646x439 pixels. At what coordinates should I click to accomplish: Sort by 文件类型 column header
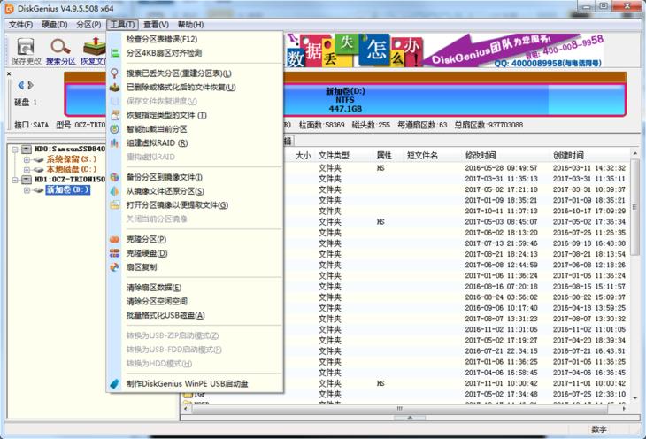pos(334,156)
